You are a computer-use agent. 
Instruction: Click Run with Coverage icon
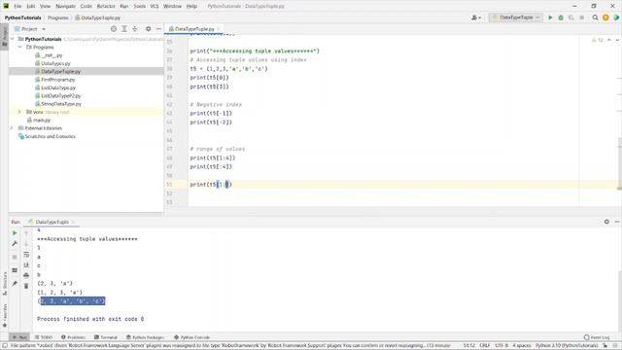(571, 17)
